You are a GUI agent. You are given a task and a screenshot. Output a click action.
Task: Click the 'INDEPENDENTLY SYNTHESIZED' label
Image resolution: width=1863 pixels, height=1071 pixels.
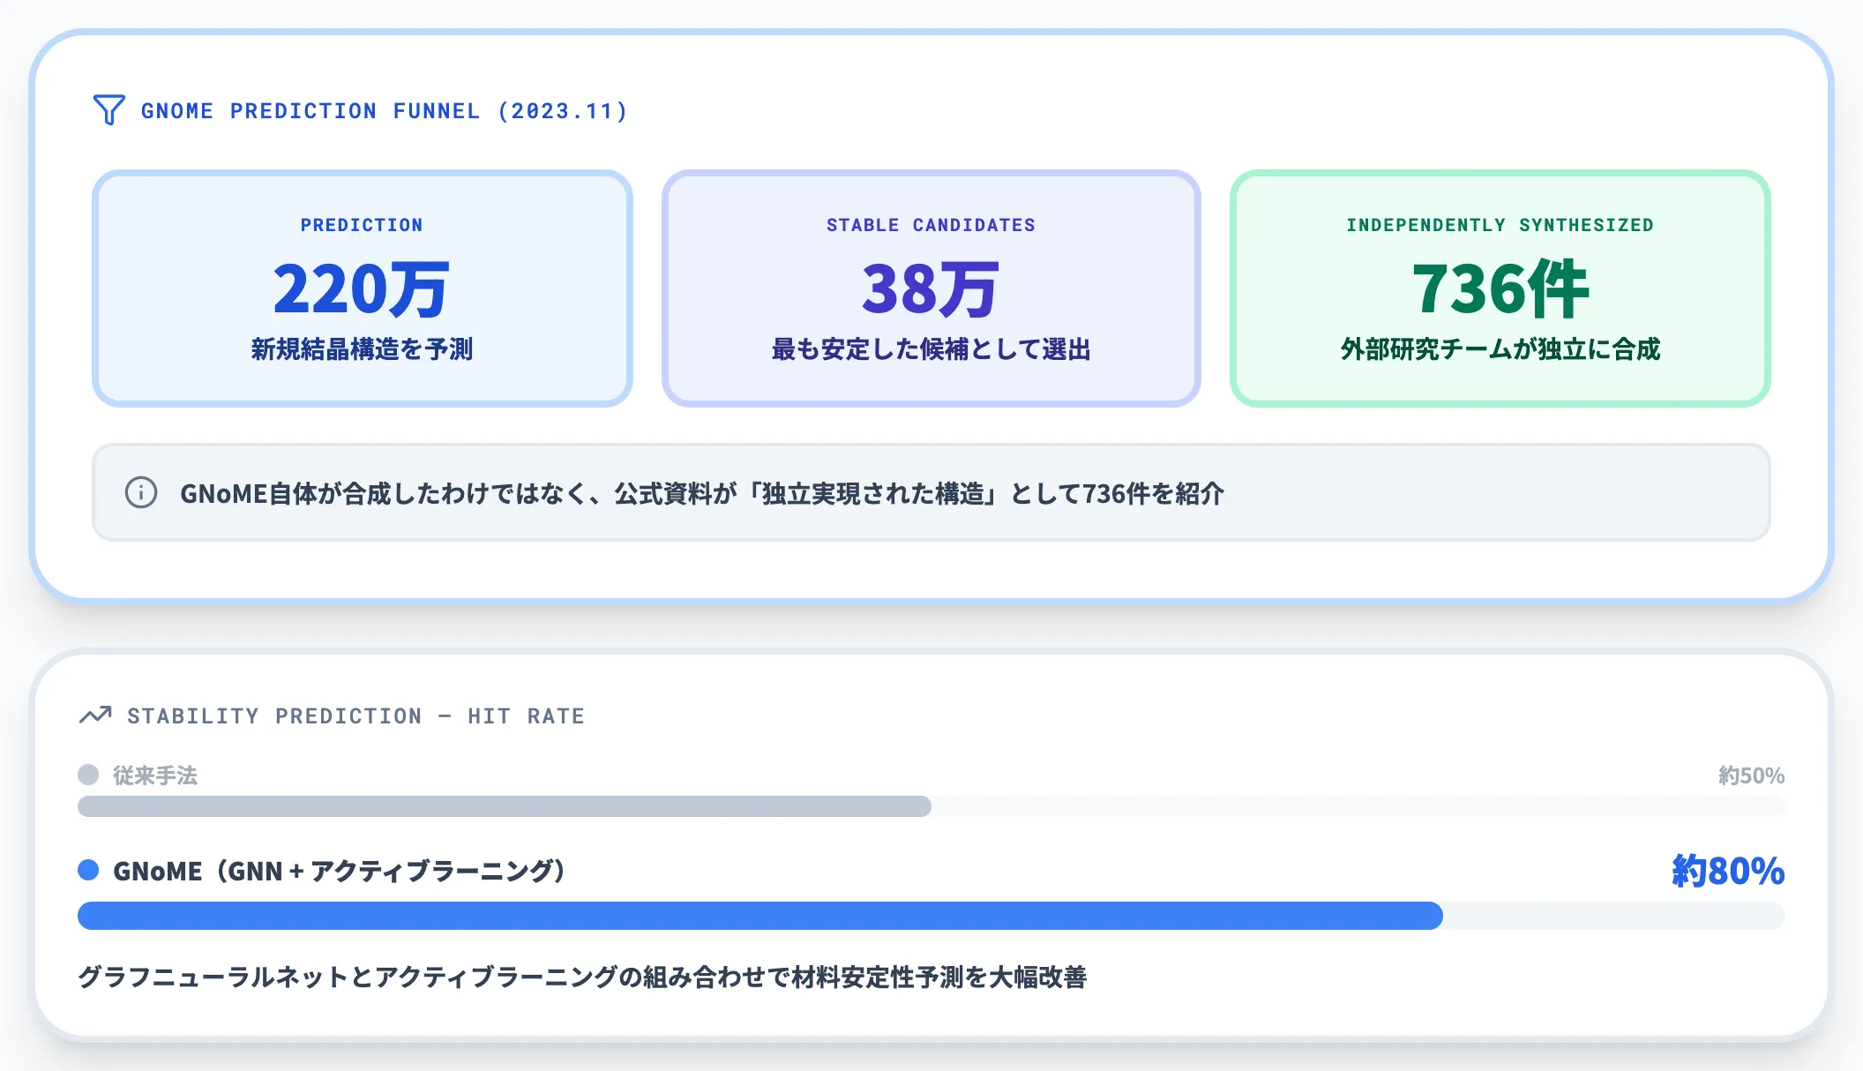tap(1500, 225)
